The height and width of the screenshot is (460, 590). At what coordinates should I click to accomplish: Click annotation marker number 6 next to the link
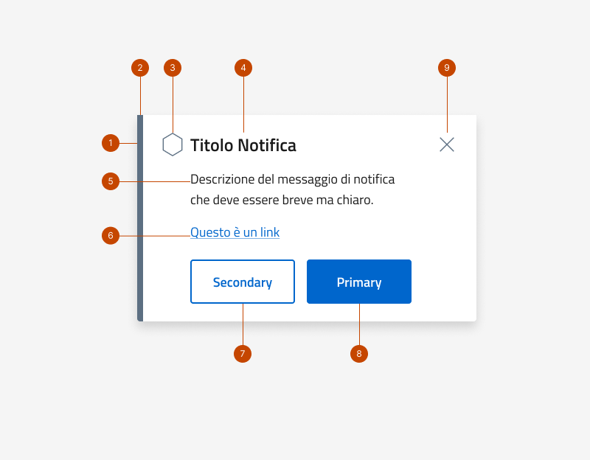pyautogui.click(x=111, y=235)
